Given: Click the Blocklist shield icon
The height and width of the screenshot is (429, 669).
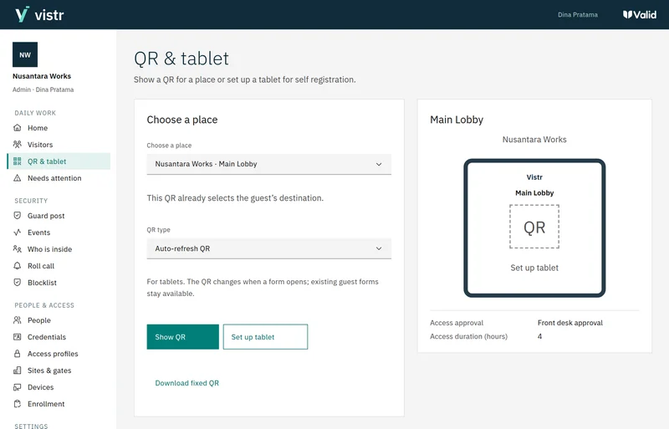Looking at the screenshot, I should click(x=17, y=282).
